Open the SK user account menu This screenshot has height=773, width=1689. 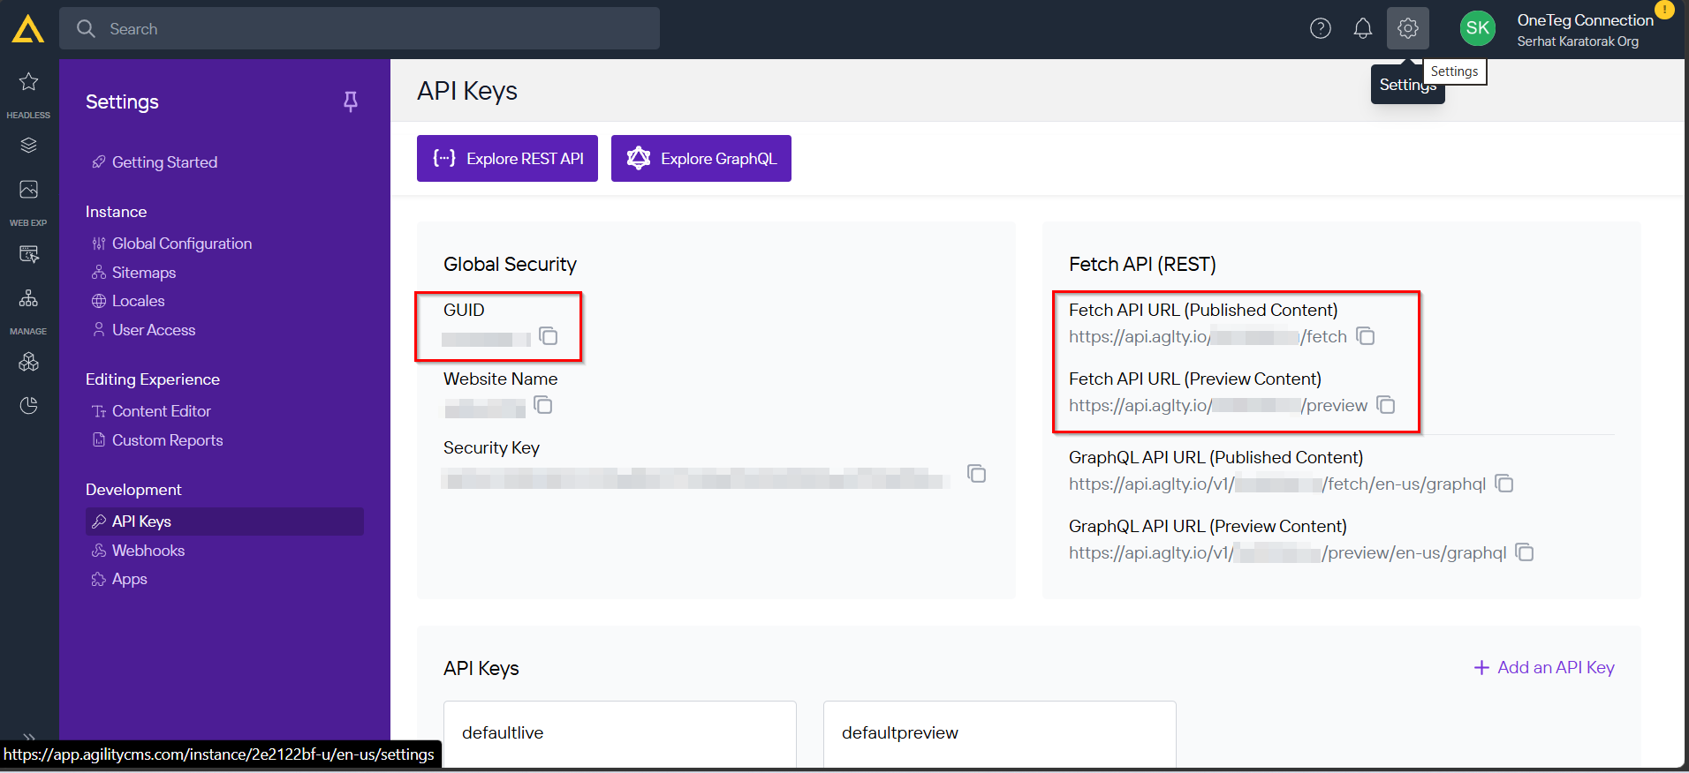point(1478,28)
